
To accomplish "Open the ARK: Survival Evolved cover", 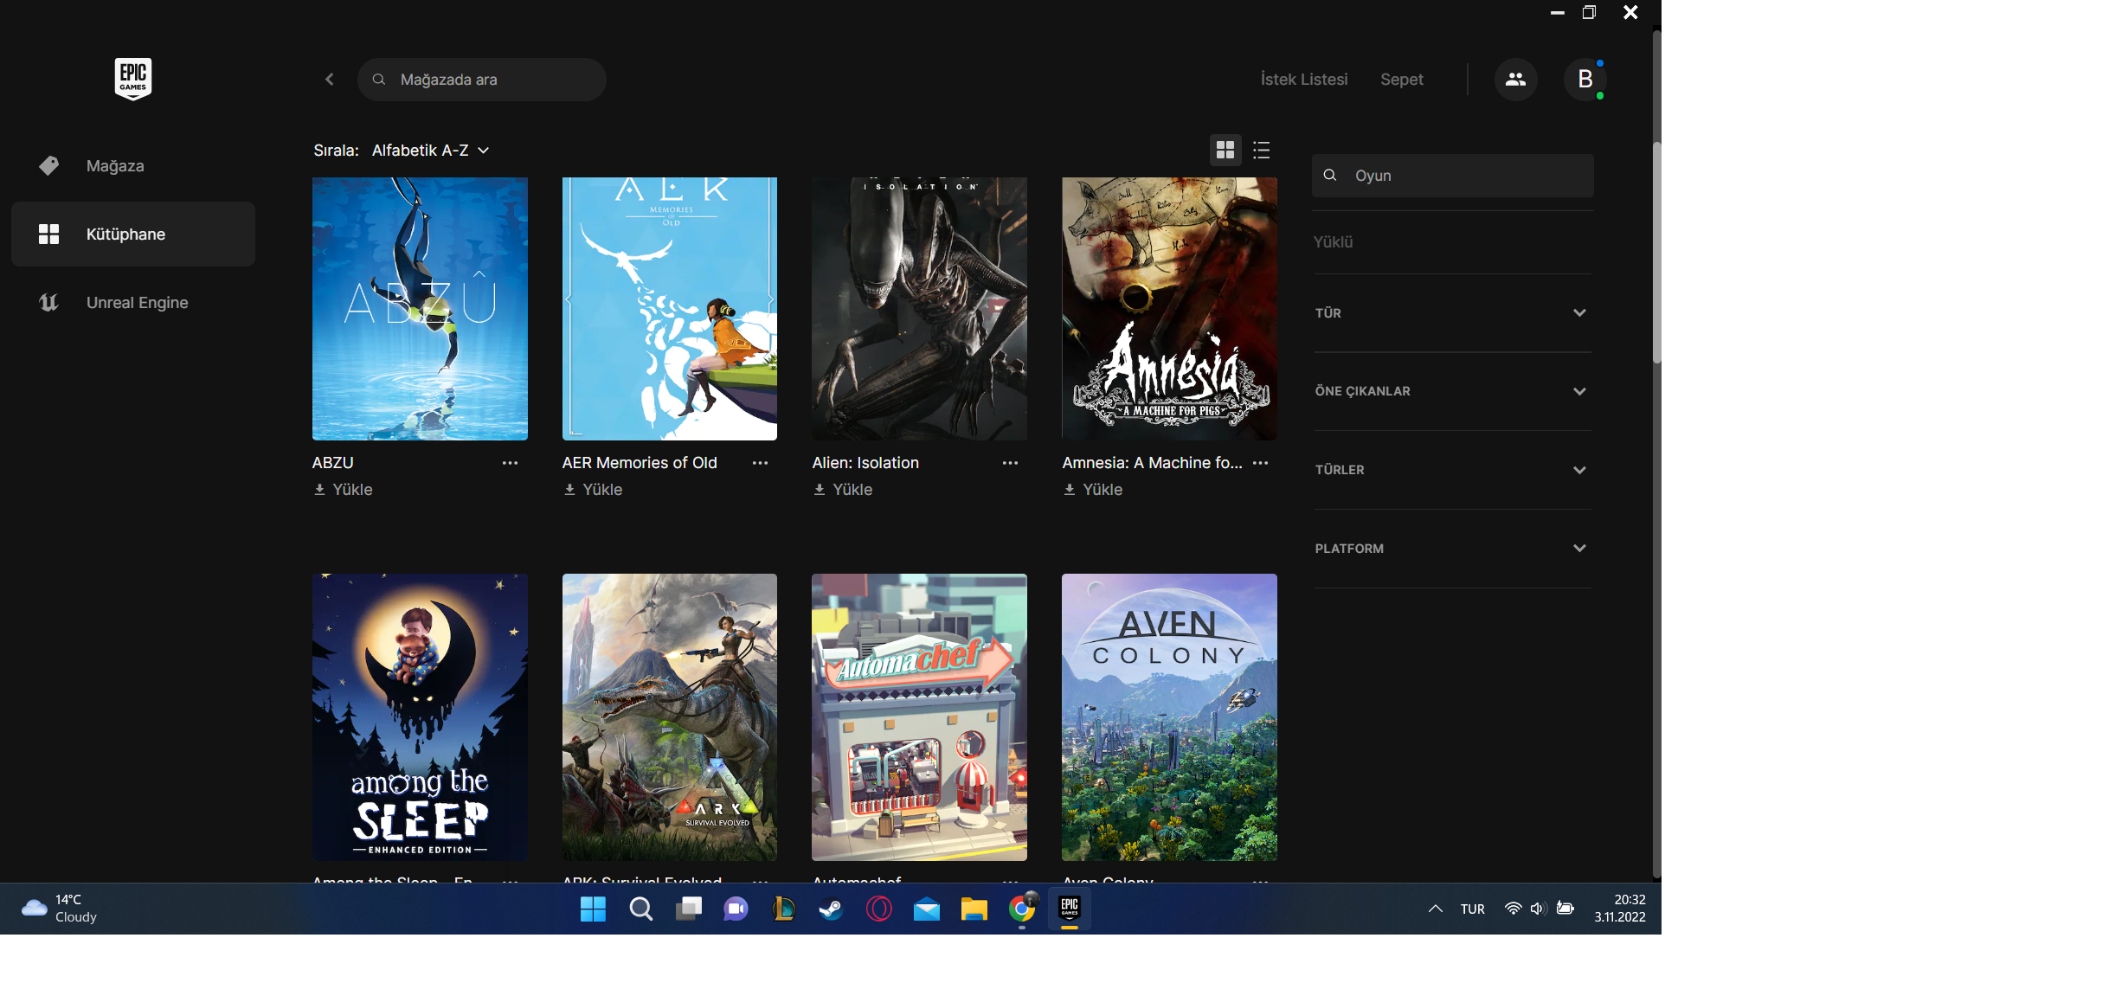I will pos(670,717).
